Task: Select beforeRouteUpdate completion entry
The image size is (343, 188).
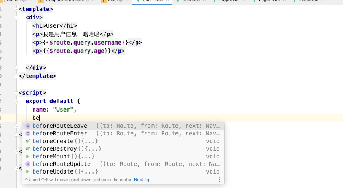Action: [123, 164]
